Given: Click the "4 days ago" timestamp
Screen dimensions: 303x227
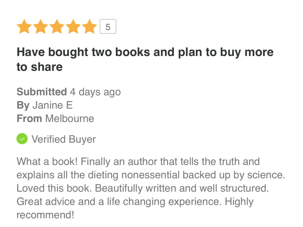Looking at the screenshot, I should pos(95,92).
